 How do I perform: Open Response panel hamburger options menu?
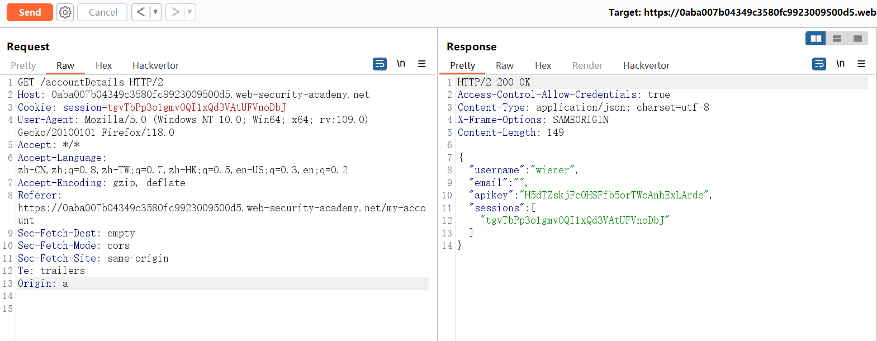[x=861, y=64]
